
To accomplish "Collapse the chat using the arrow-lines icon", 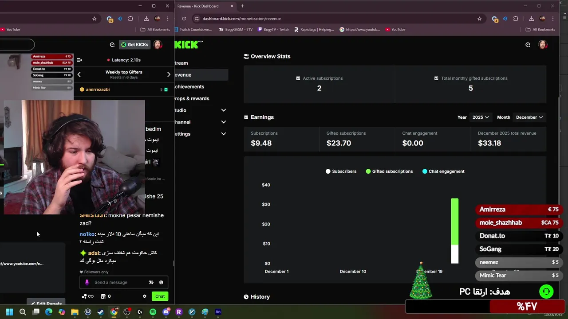I will point(79,60).
